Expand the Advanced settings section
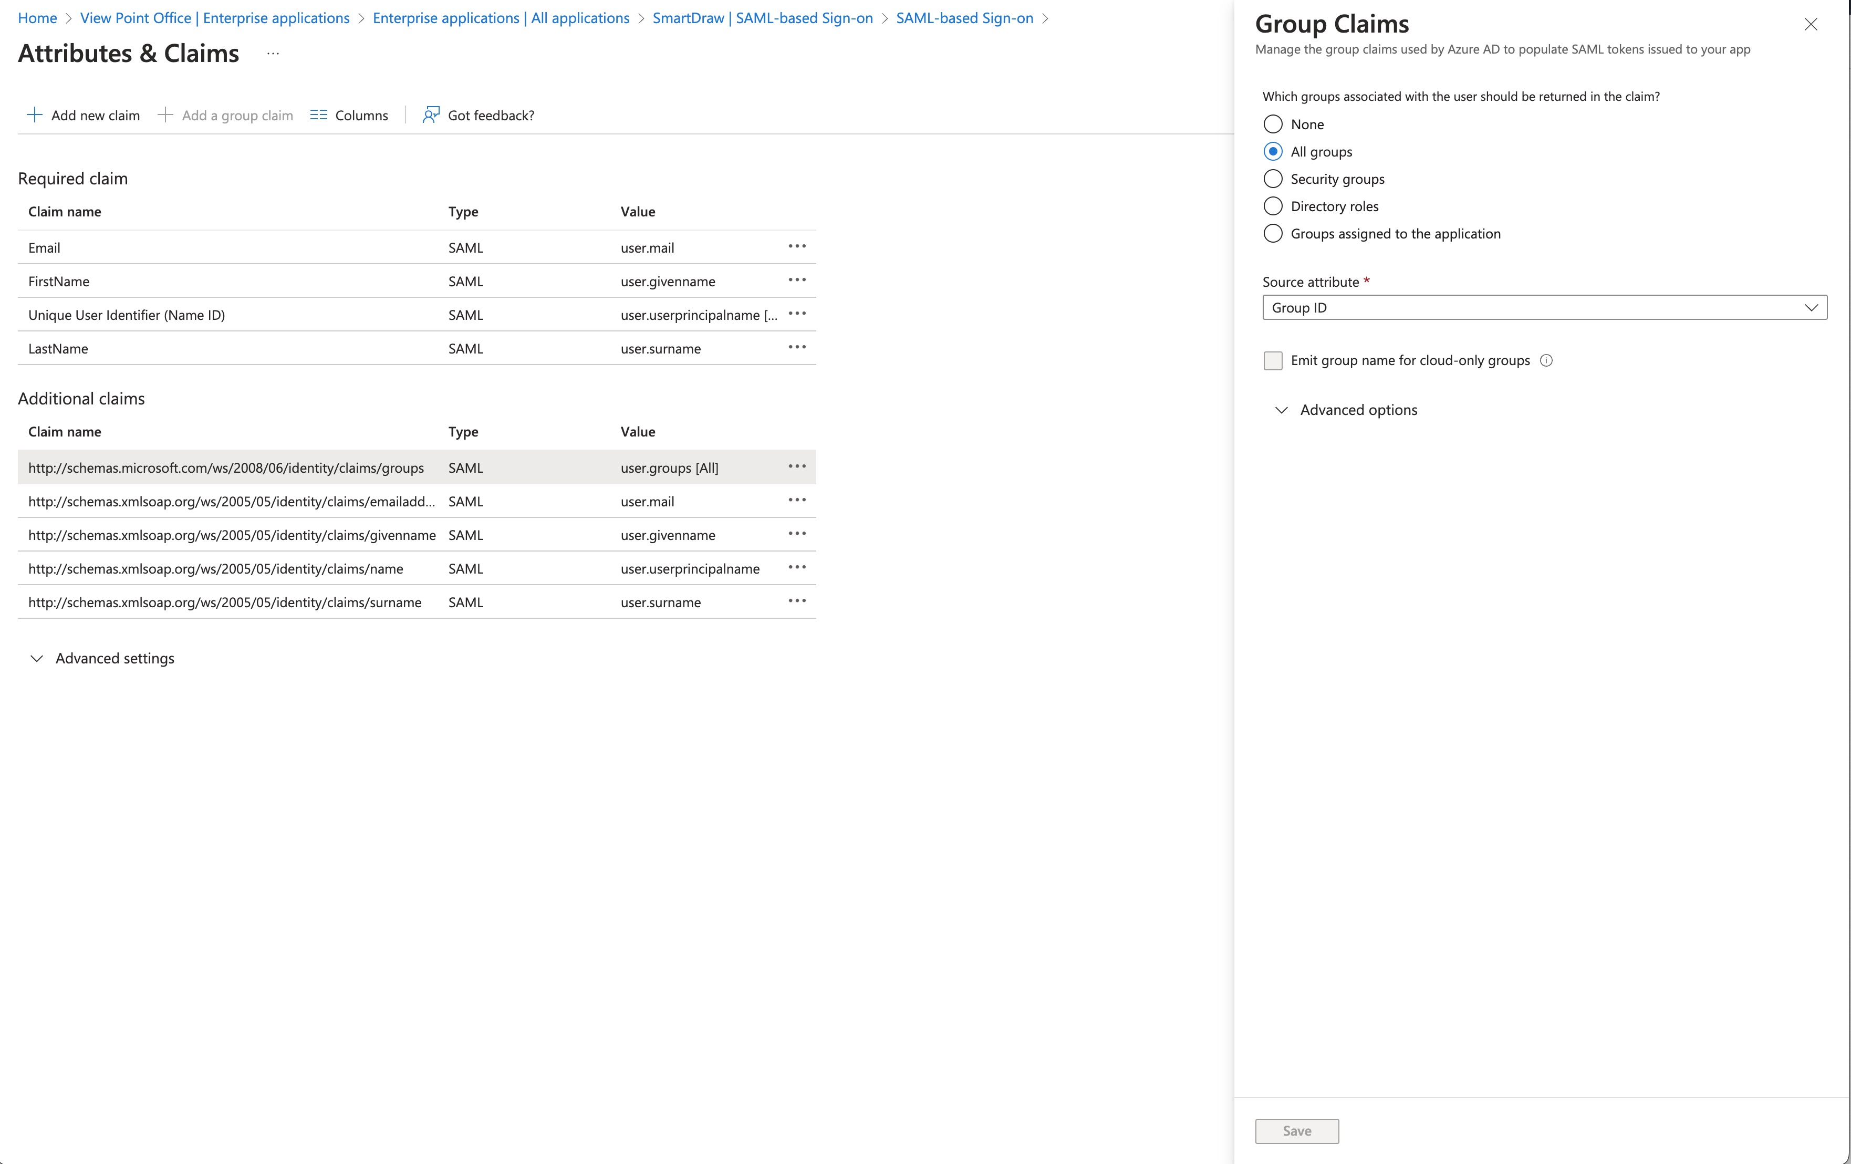The height and width of the screenshot is (1164, 1851). click(114, 658)
